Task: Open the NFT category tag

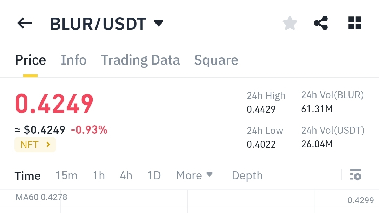Action: (x=35, y=145)
